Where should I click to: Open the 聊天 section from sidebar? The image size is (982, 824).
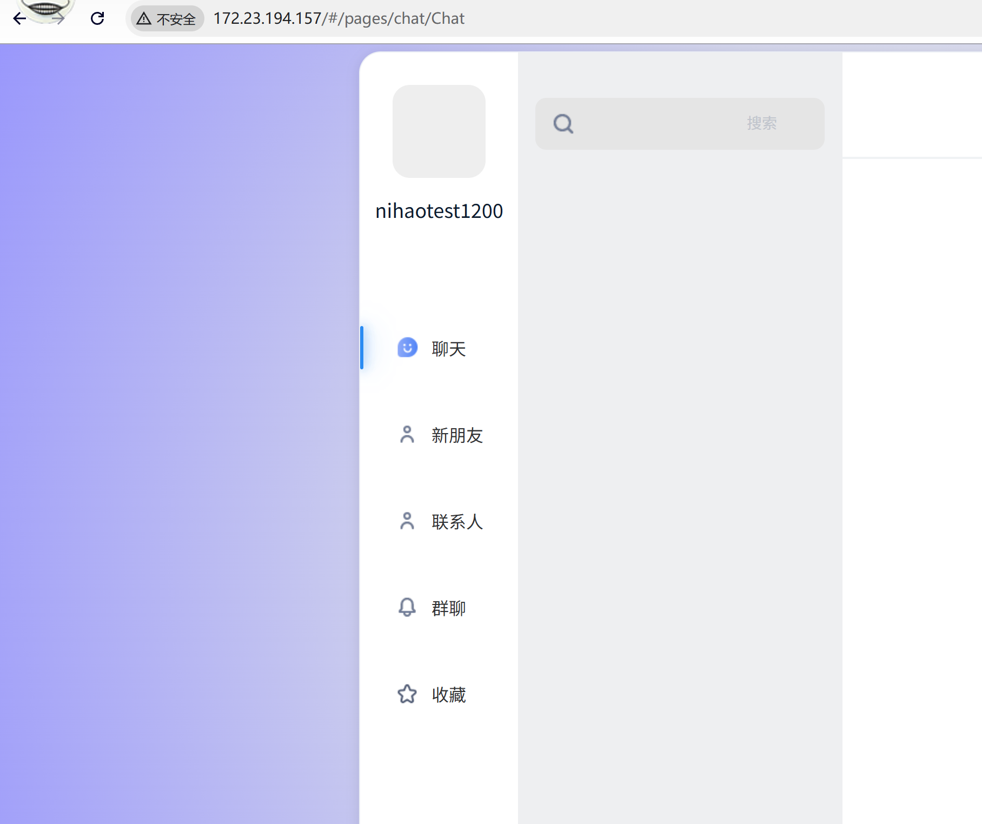point(448,349)
